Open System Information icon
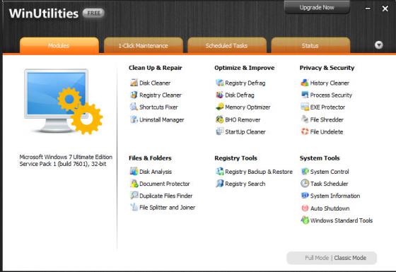This screenshot has height=272, width=396. 305,196
